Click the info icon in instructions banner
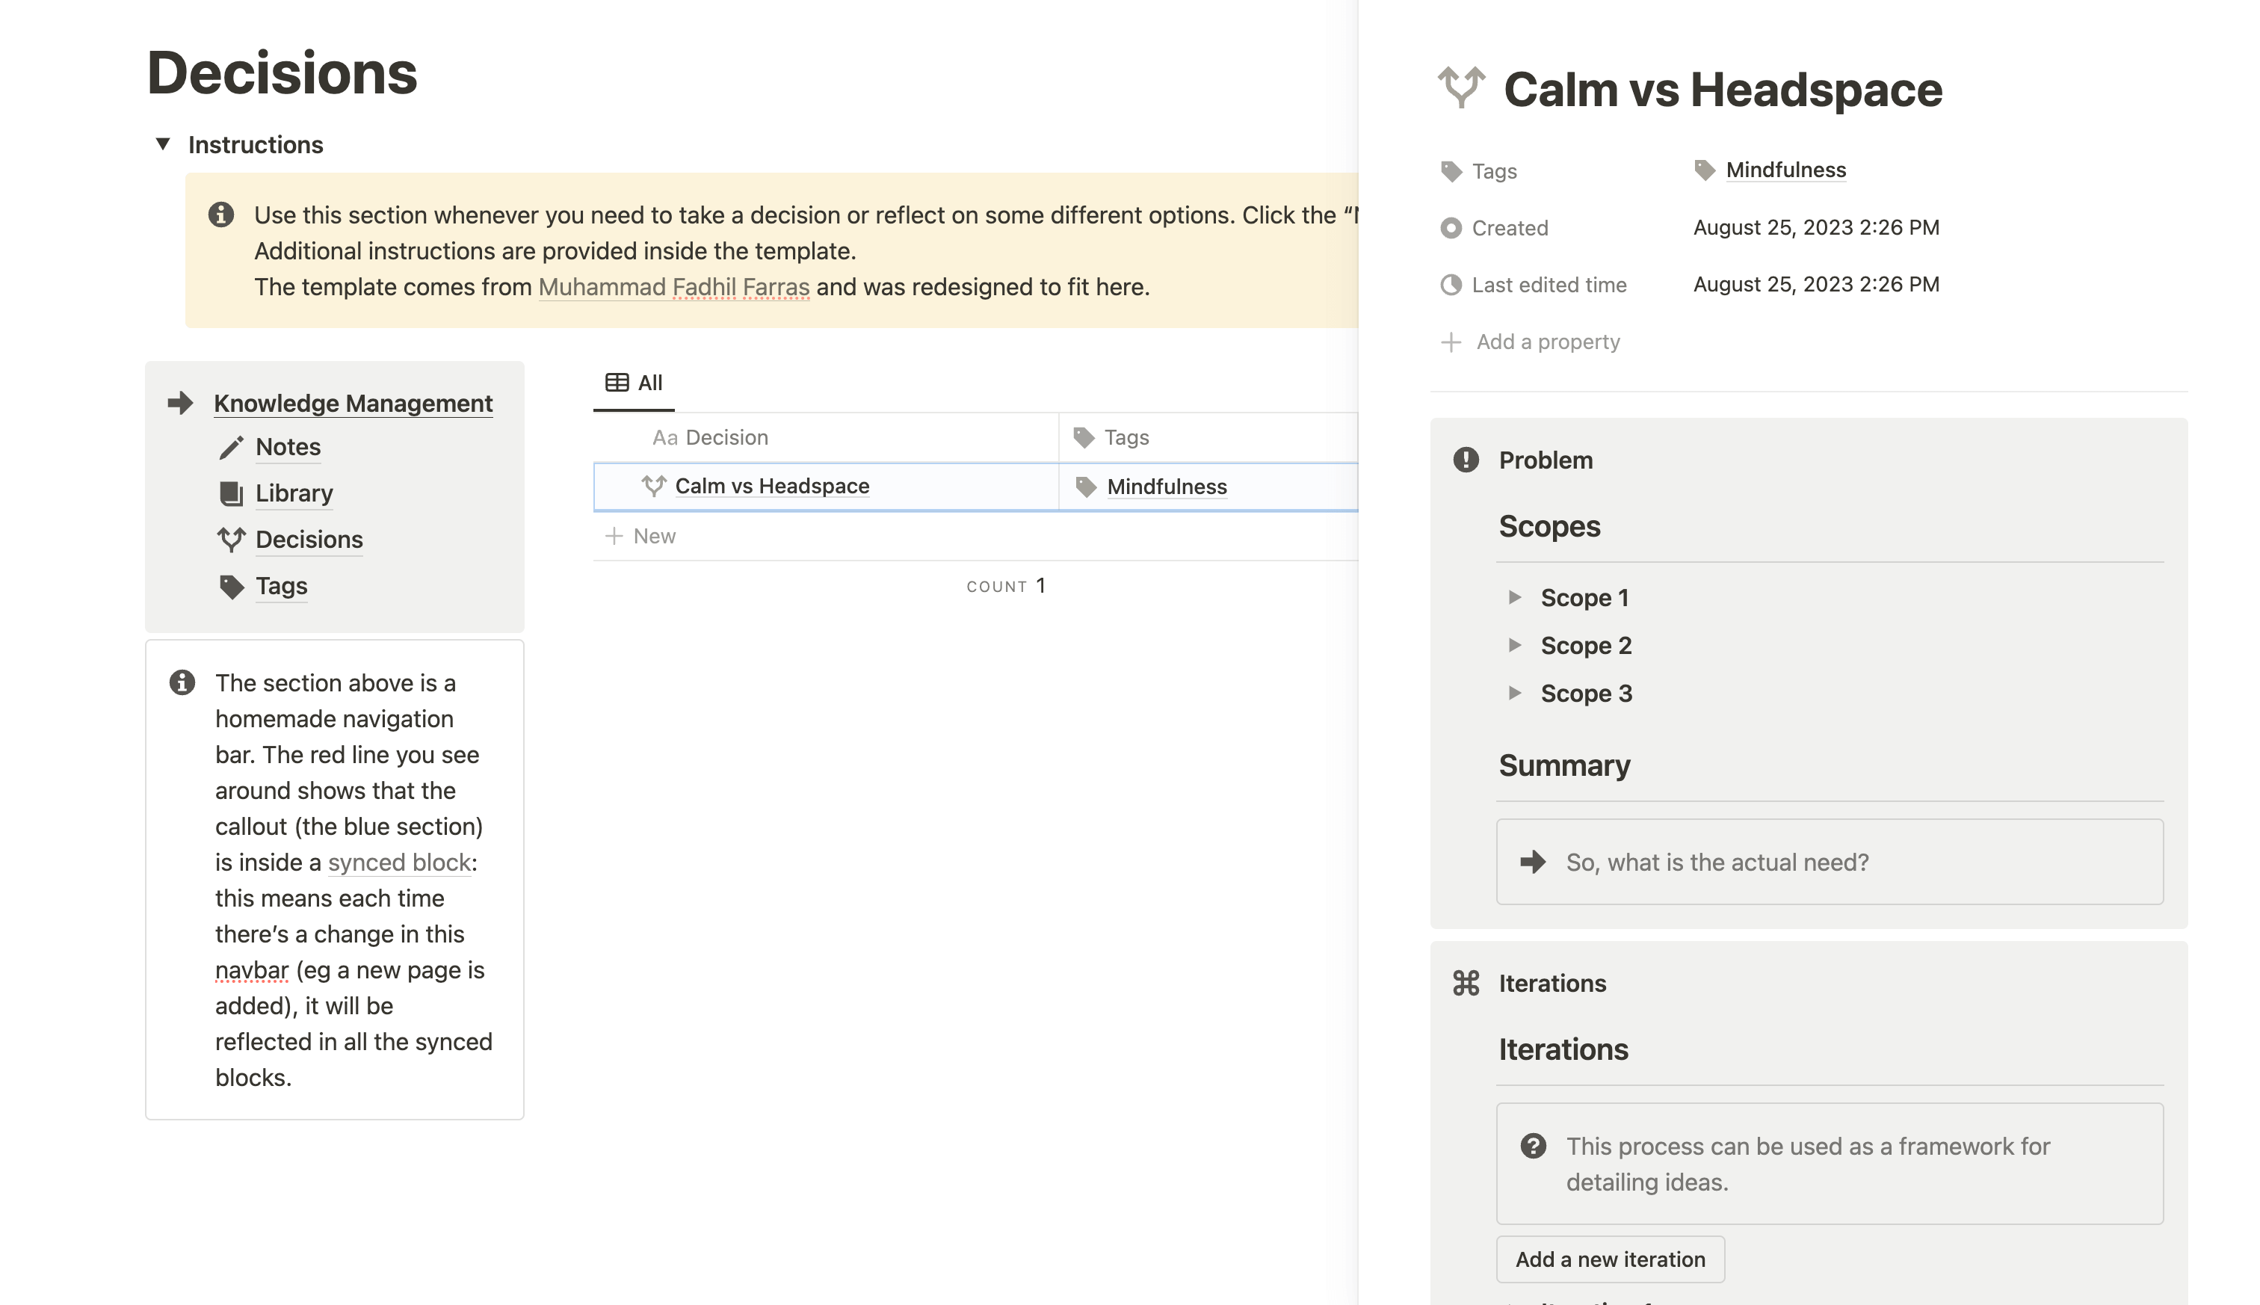Viewport: 2260px width, 1305px height. pyautogui.click(x=223, y=213)
